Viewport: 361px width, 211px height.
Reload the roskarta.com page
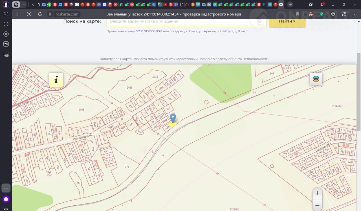40,14
